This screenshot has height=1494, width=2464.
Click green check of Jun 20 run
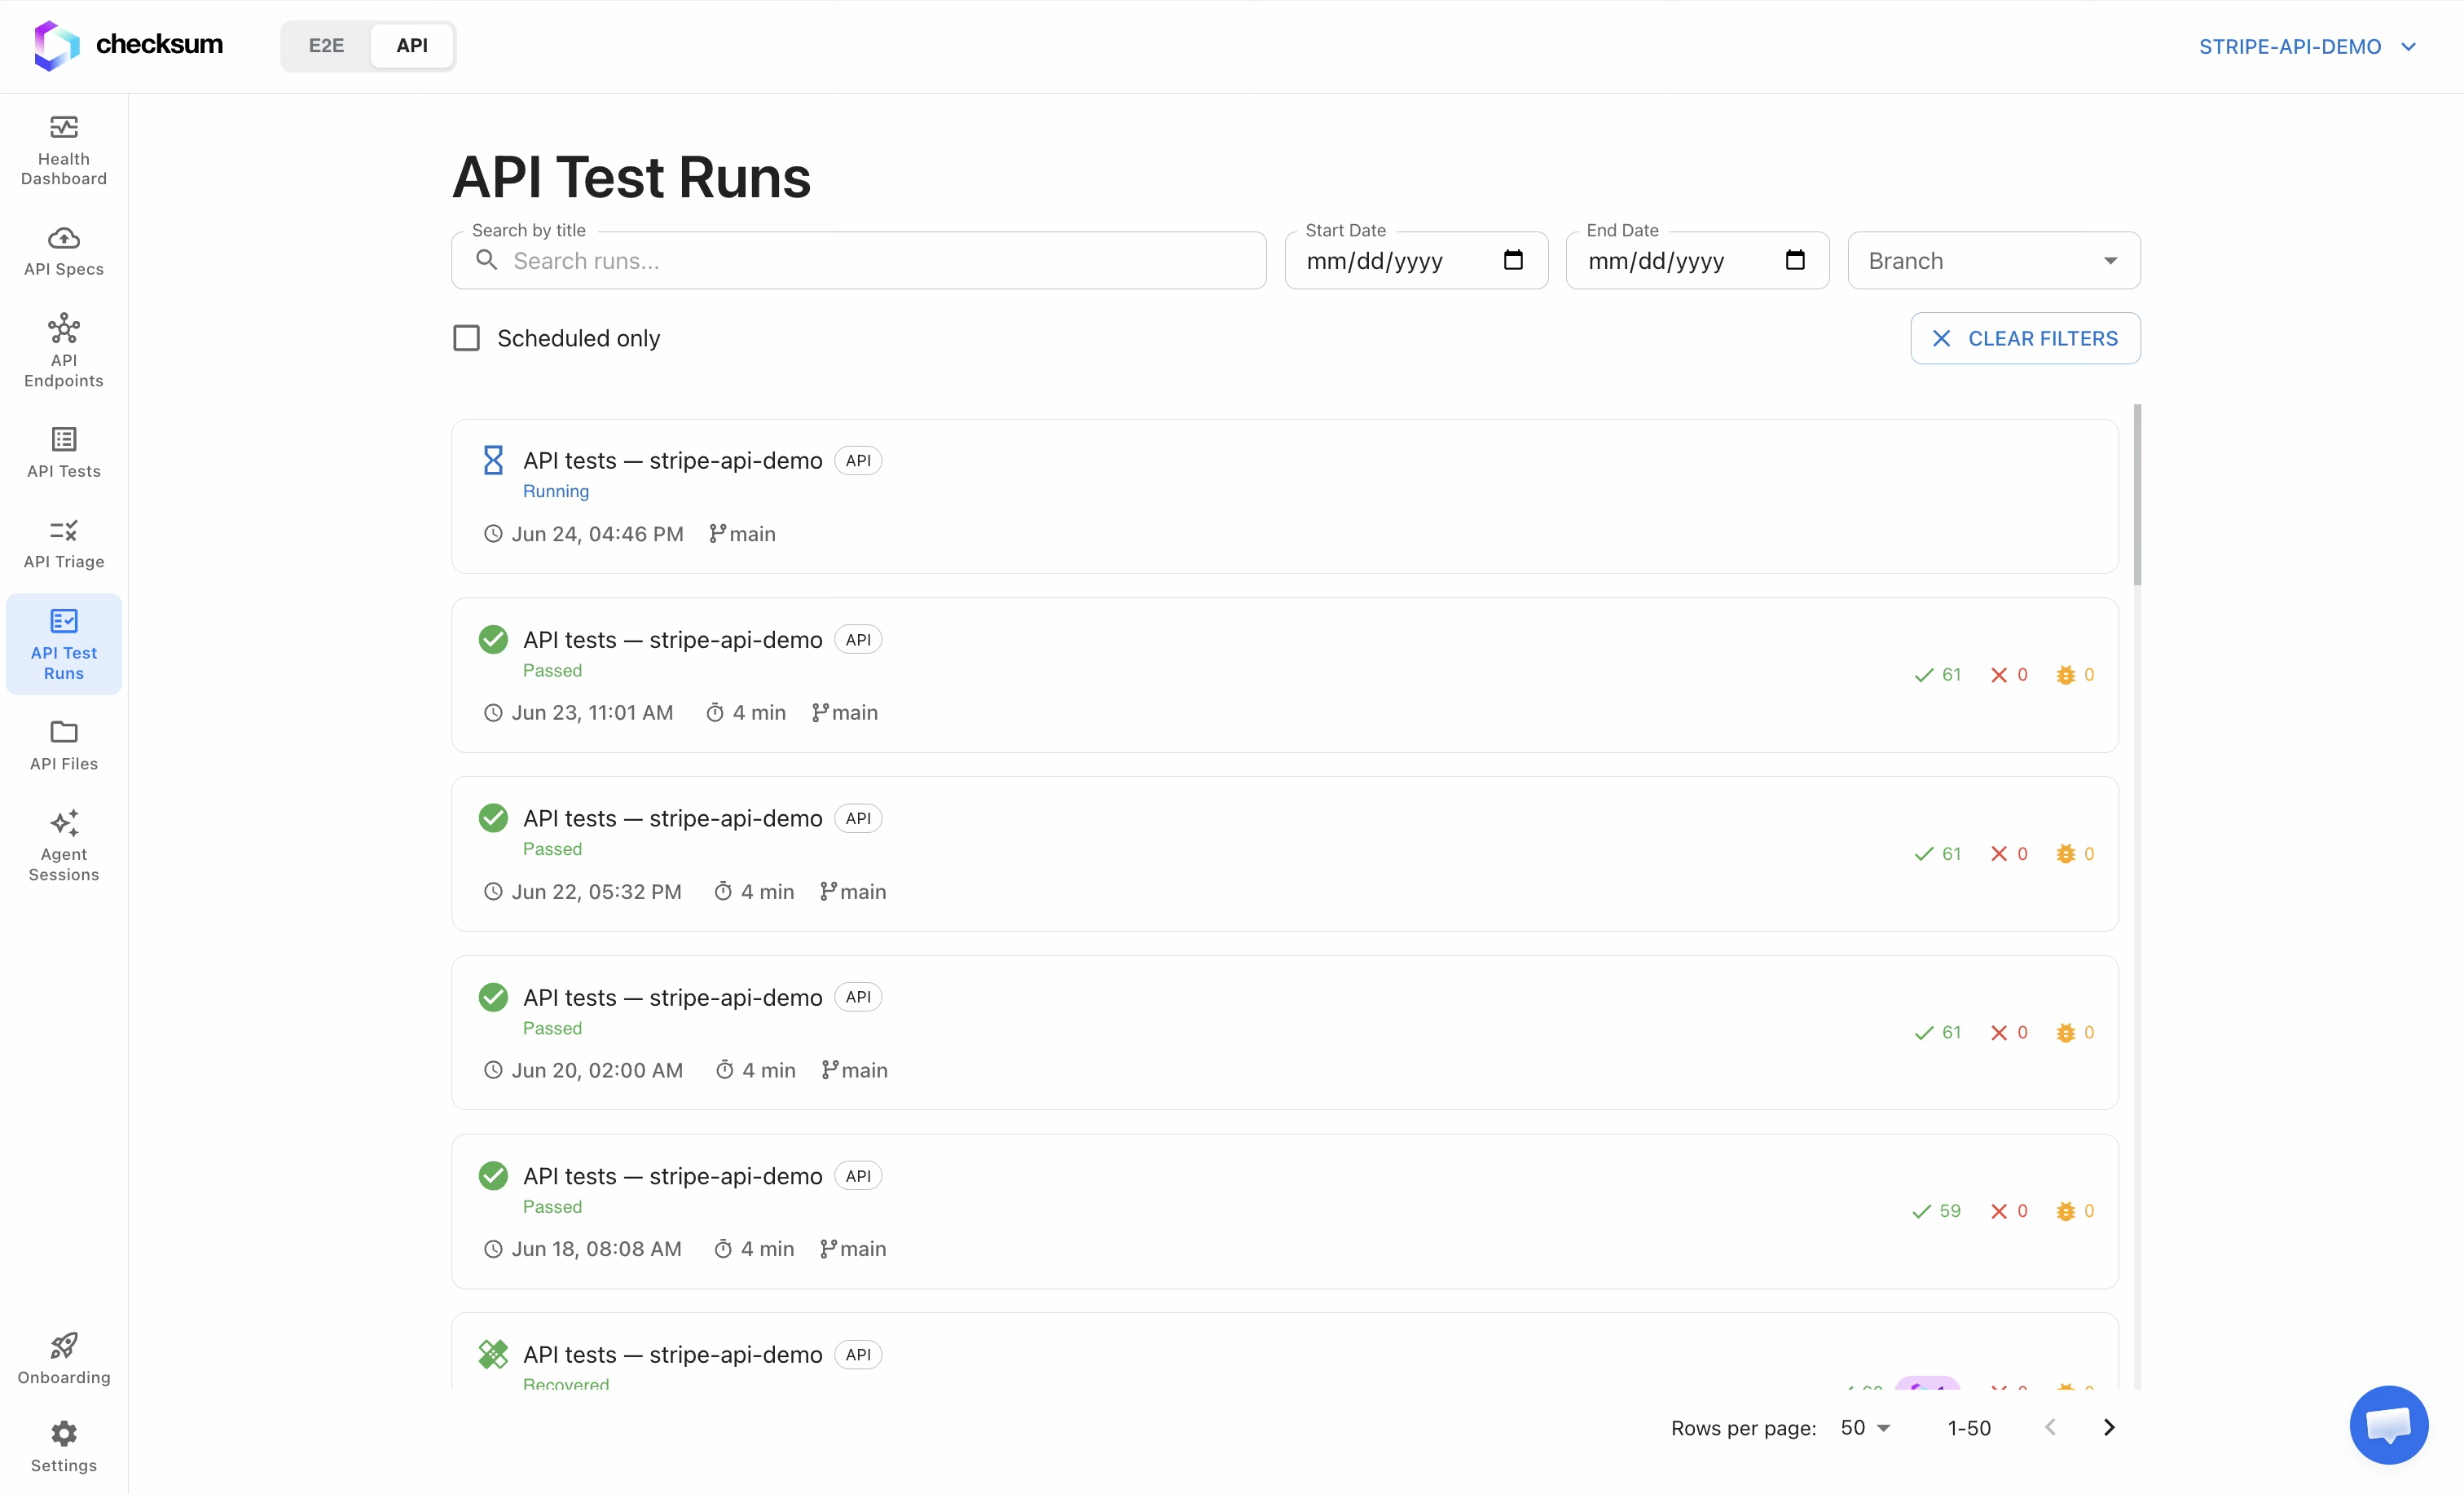(493, 997)
